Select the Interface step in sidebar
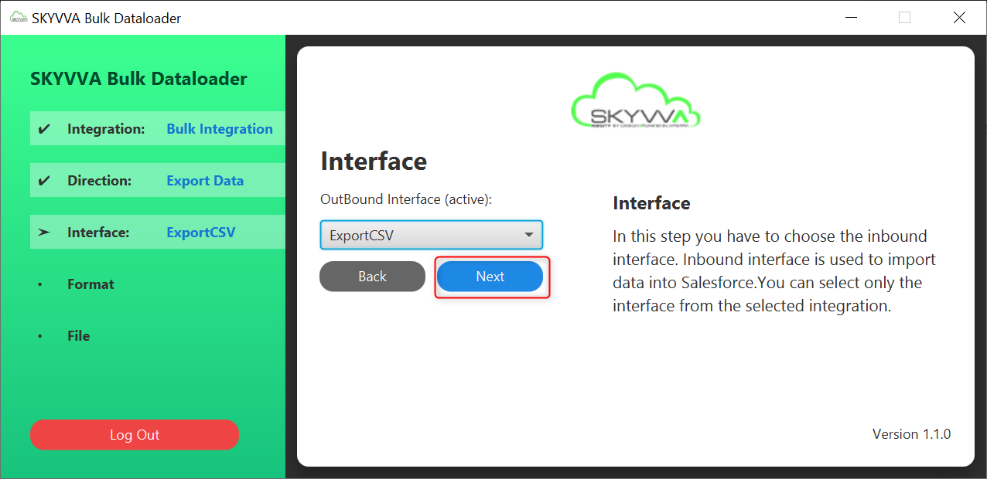Image resolution: width=987 pixels, height=479 pixels. [x=158, y=233]
